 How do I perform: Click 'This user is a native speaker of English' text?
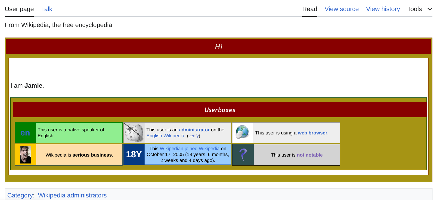click(x=71, y=133)
